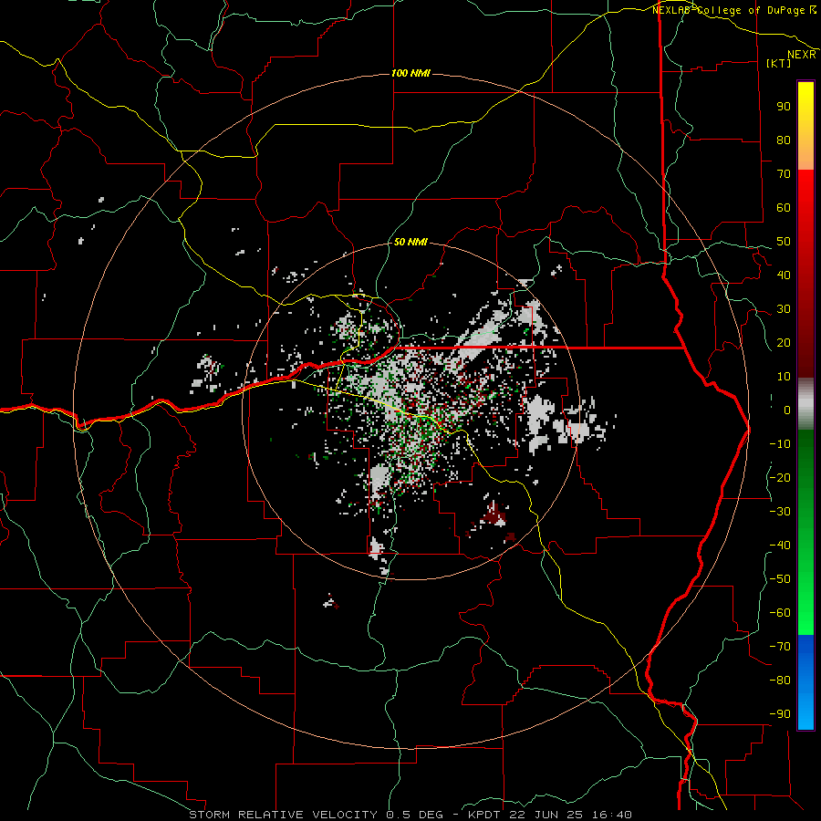This screenshot has height=821, width=821.
Task: Click the positive 30 value on velocity scale
Action: pos(784,309)
